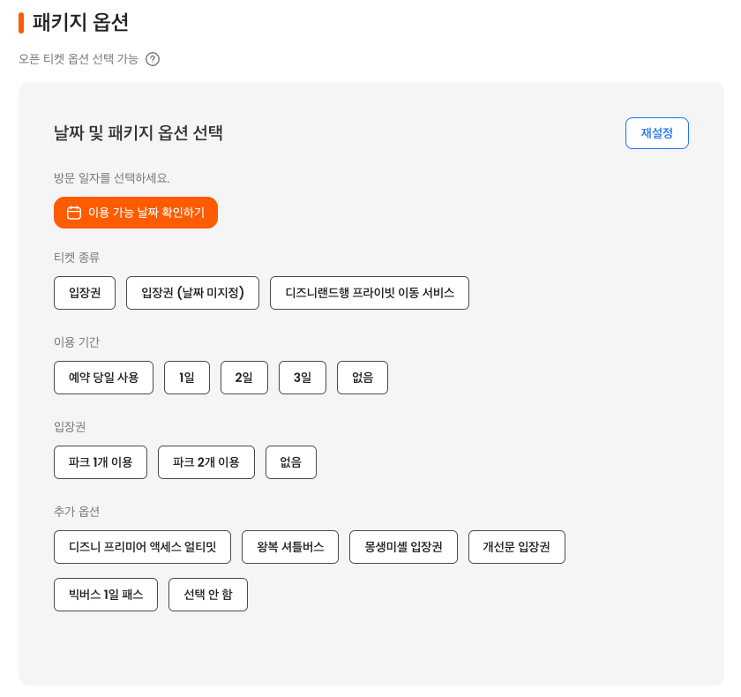
Task: Select the 입장권 ticket type option
Action: 85,293
